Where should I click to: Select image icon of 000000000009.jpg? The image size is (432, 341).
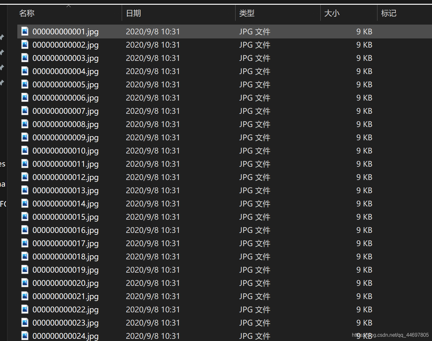25,137
